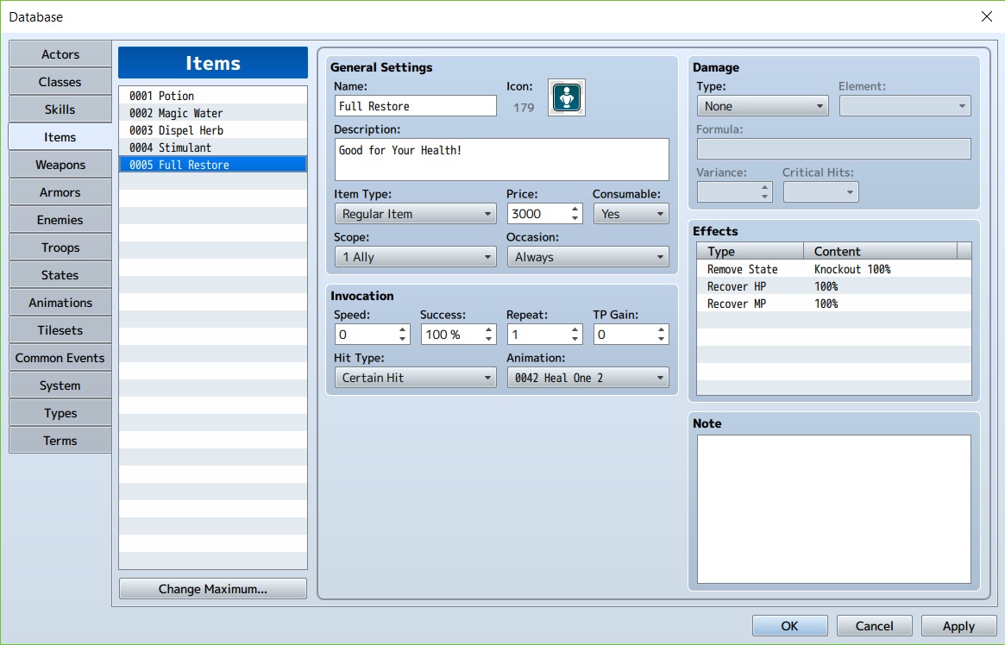Click the Apply button
This screenshot has height=645, width=1005.
[958, 626]
